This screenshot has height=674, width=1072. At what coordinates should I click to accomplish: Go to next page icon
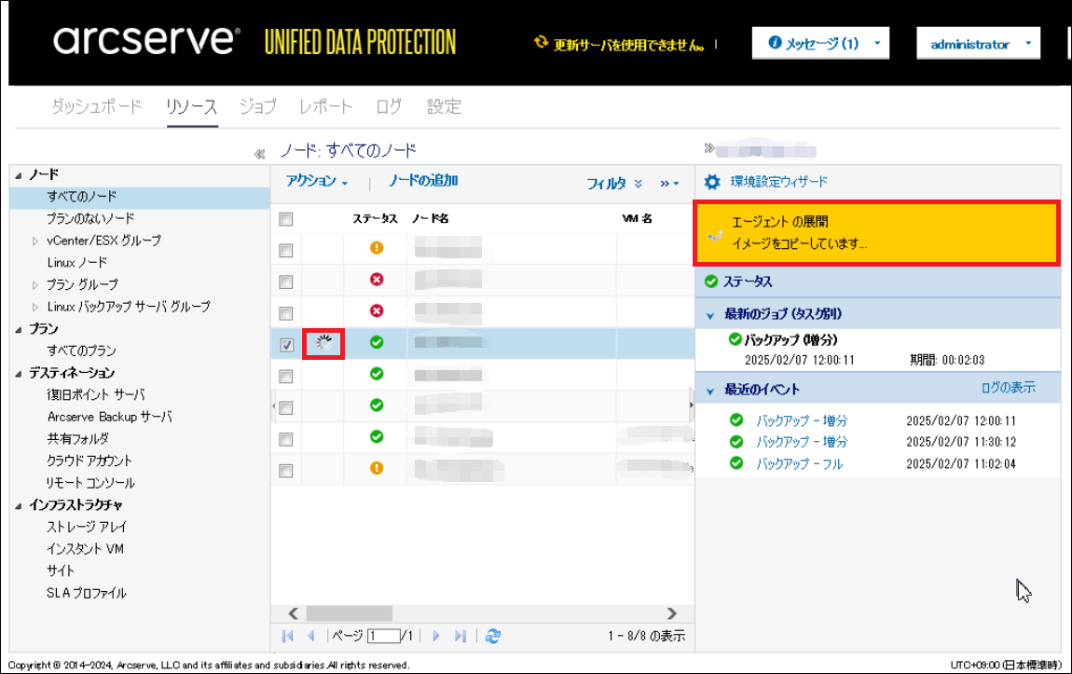tap(436, 637)
